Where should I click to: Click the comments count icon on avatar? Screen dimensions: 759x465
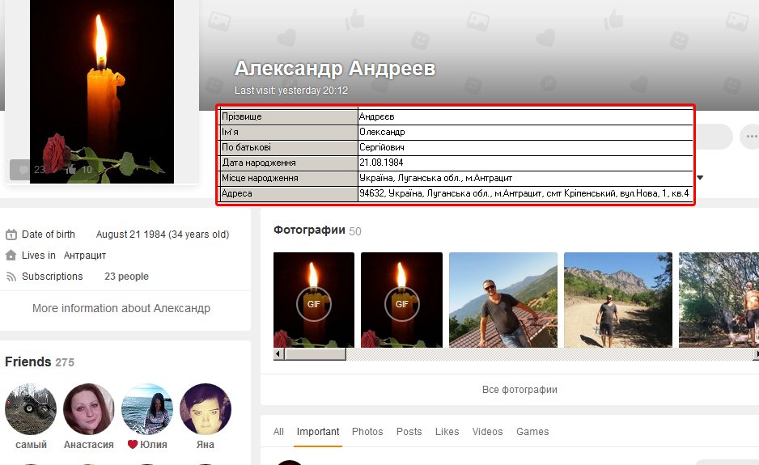(x=23, y=169)
